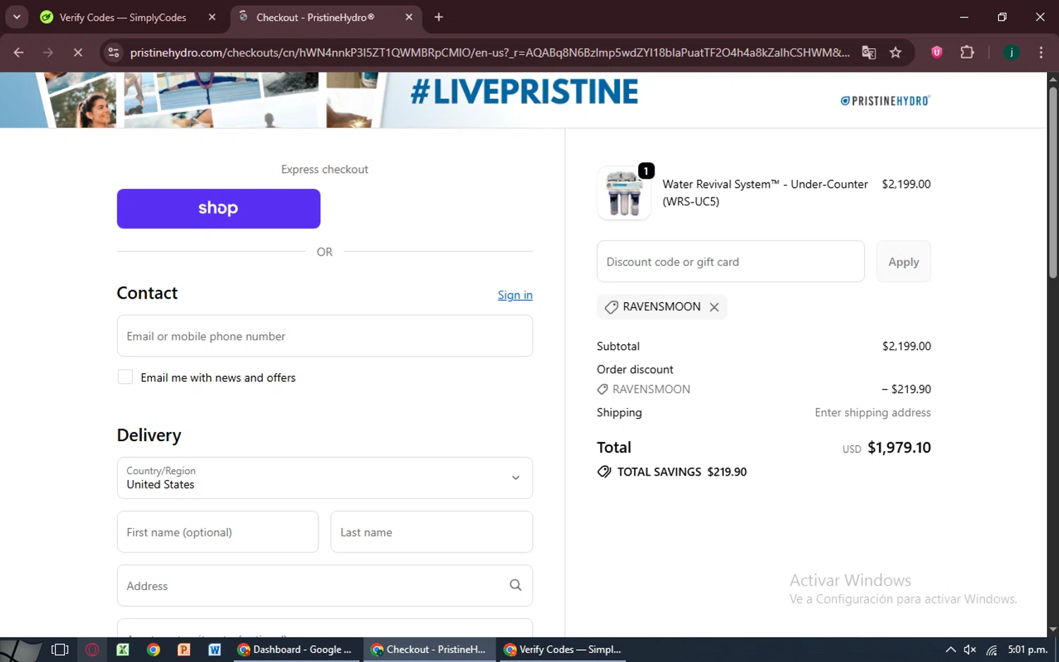Click the 5:01 p.m. clock

click(x=1027, y=649)
